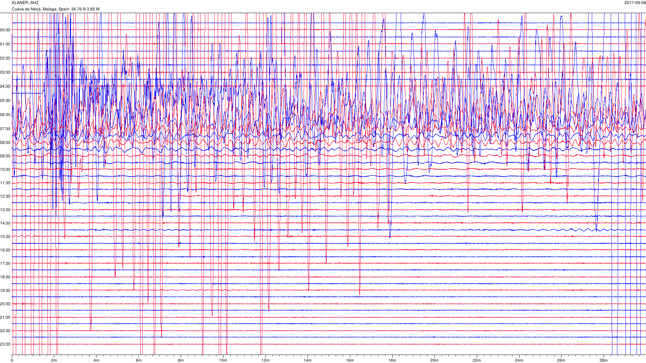The height and width of the screenshot is (363, 646).
Task: Click the 26m axis label
Action: click(x=561, y=360)
